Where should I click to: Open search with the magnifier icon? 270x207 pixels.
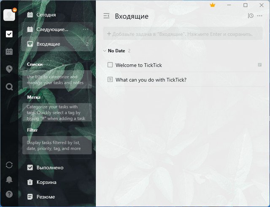click(9, 87)
